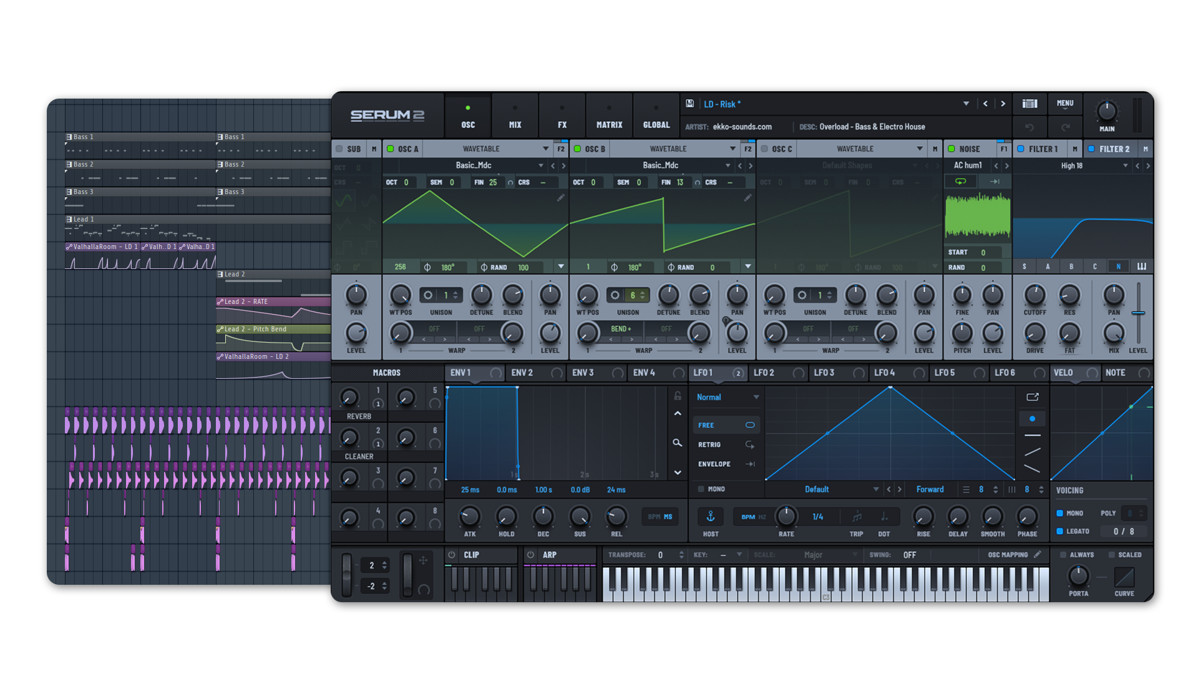Screen dimensions: 1198x674
Task: Click the redo arrow icon
Action: pyautogui.click(x=1066, y=127)
